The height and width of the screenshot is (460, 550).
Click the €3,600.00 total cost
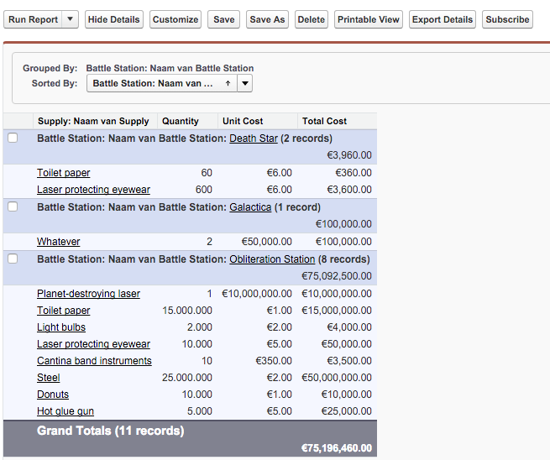point(349,190)
